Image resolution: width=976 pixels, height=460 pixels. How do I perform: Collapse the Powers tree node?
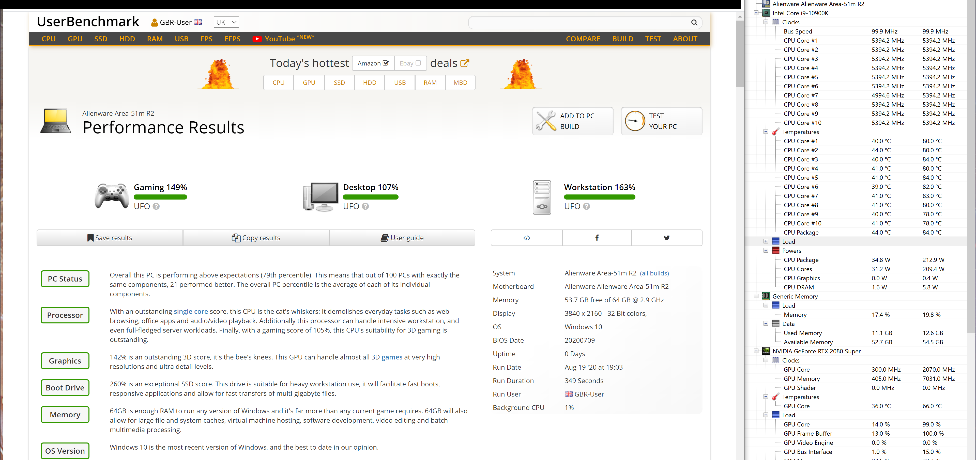[x=766, y=250]
